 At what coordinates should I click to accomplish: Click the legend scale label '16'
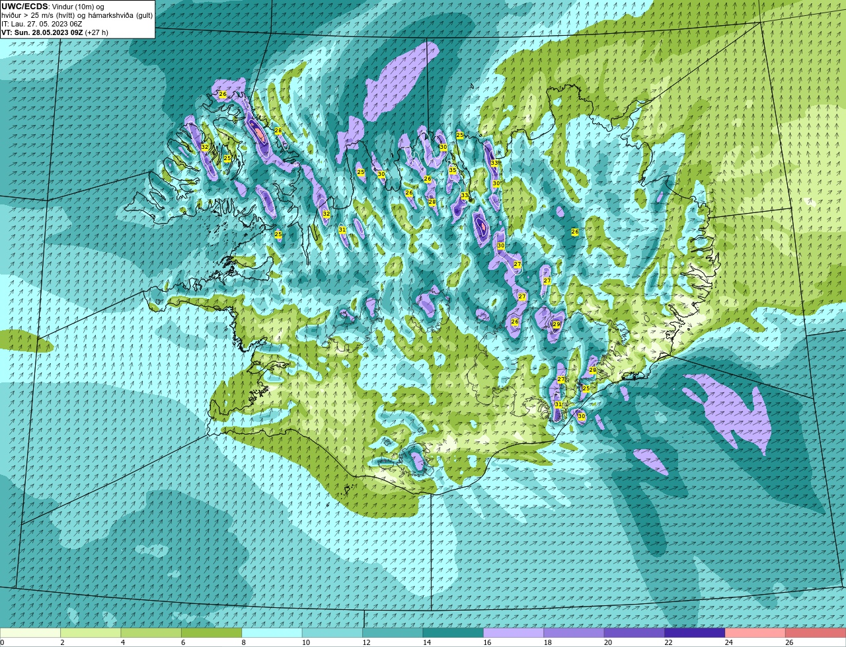pyautogui.click(x=486, y=642)
